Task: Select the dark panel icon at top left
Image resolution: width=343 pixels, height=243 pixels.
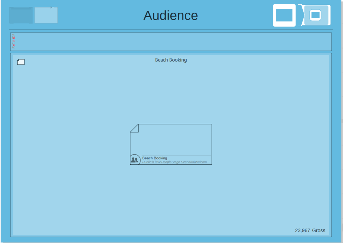Action: point(21,15)
